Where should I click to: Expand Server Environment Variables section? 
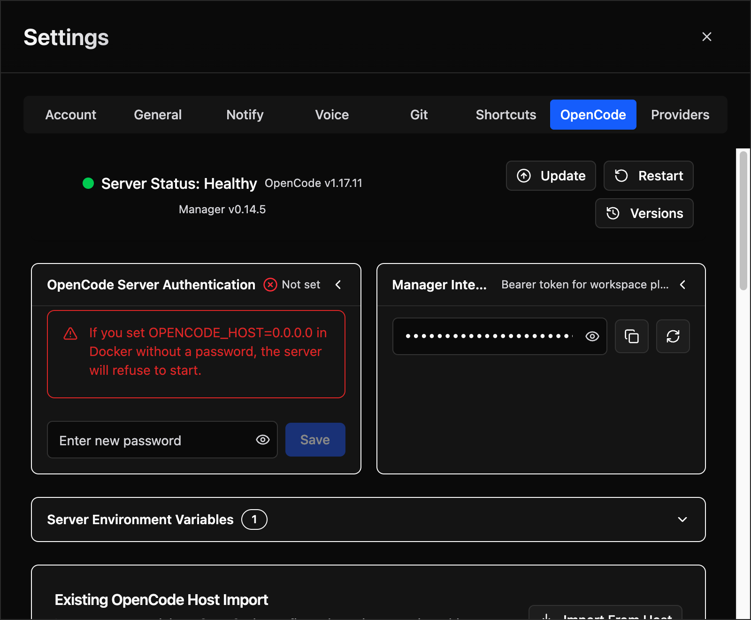pyautogui.click(x=368, y=519)
